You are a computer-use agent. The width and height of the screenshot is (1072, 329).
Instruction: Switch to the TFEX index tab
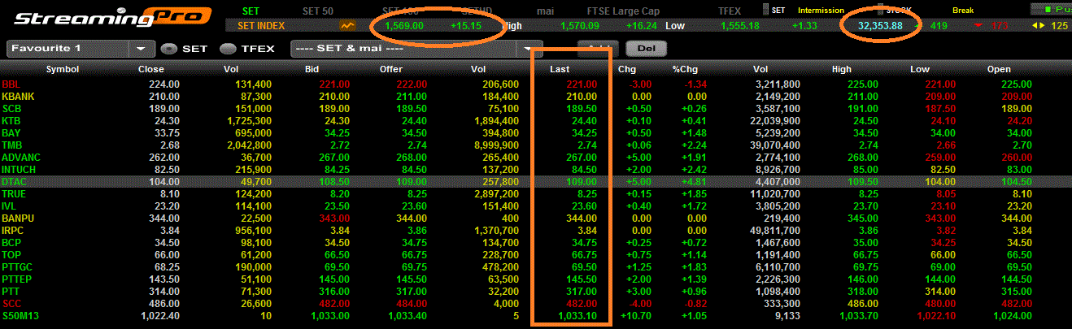click(730, 10)
